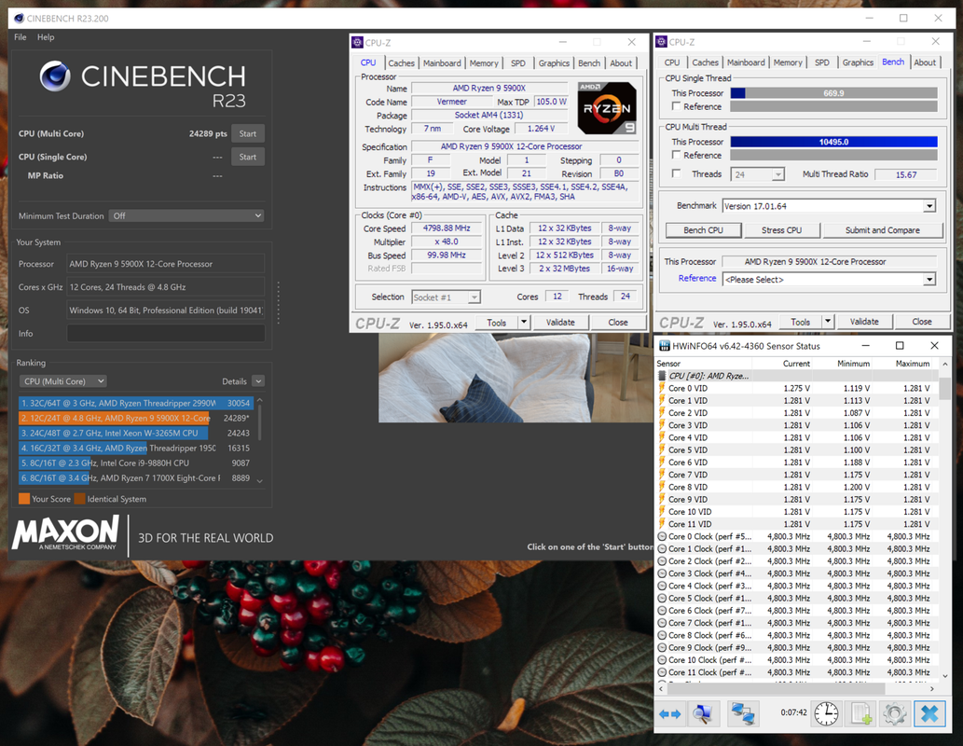This screenshot has height=746, width=963.
Task: Click the Cinebench R23 sphere logo
Action: pos(55,76)
